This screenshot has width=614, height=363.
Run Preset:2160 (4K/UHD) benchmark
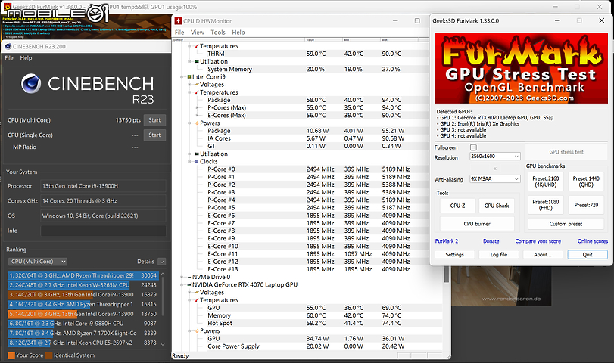point(545,181)
